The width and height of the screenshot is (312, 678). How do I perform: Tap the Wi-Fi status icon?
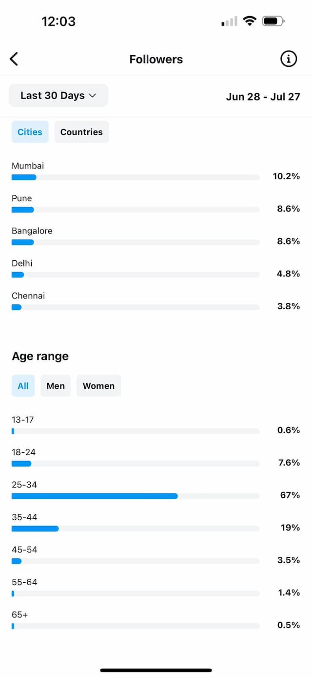[250, 21]
